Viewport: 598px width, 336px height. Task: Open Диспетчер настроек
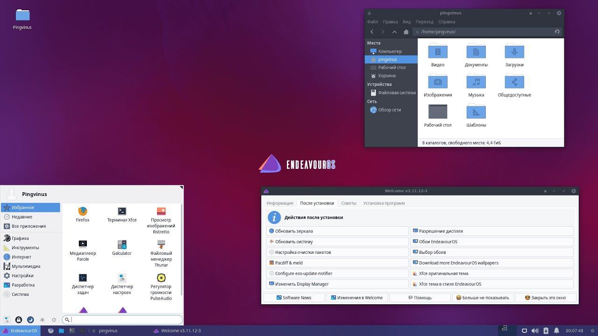[x=122, y=284]
